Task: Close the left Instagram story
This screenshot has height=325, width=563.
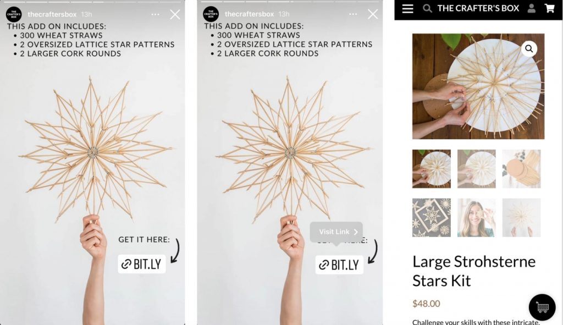Action: coord(175,14)
